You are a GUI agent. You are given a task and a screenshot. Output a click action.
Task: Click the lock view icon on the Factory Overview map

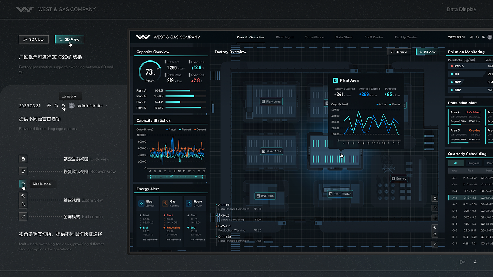coord(435,198)
